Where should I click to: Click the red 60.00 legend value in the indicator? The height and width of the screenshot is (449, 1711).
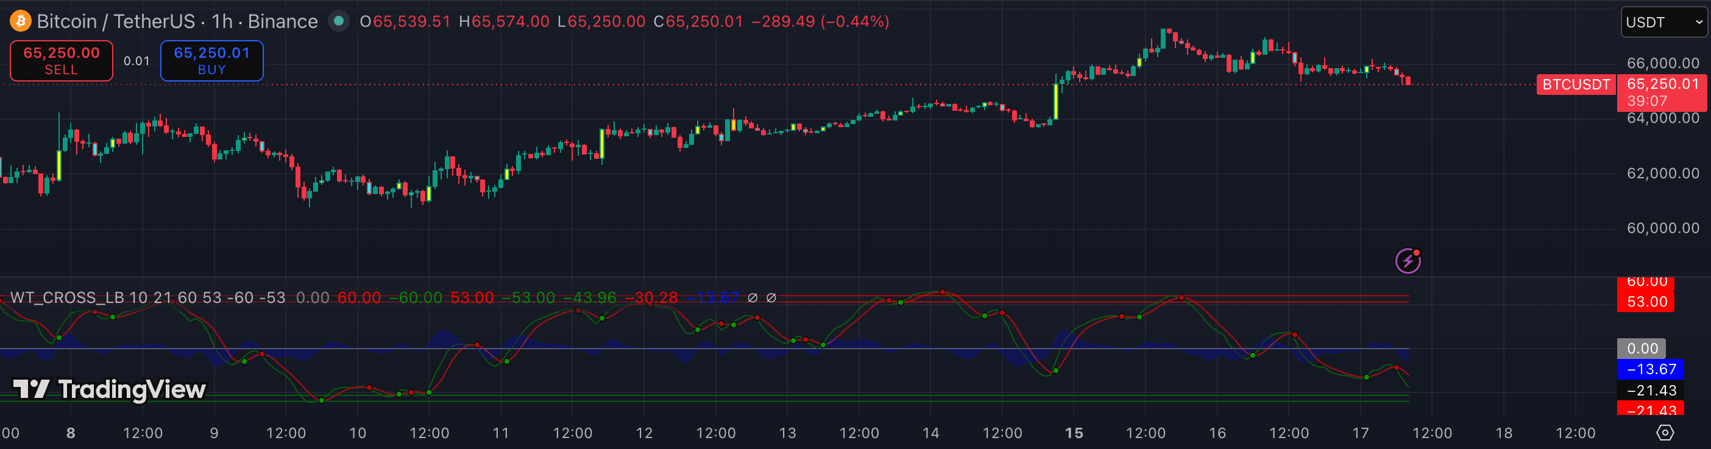click(360, 298)
